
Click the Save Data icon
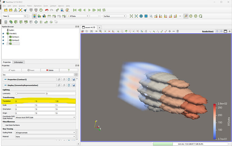[x=15, y=10]
